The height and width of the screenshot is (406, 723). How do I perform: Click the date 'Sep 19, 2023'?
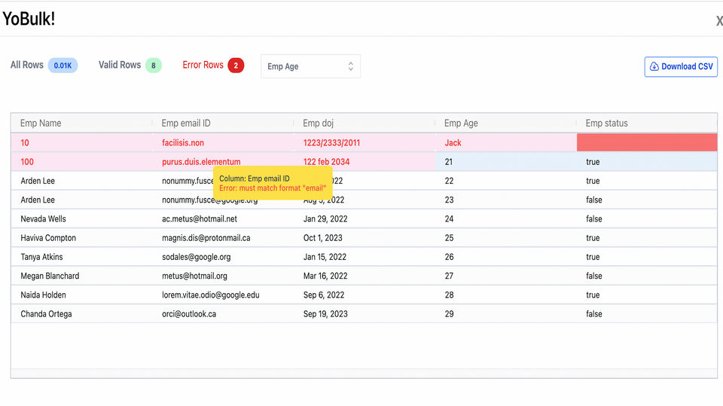(x=325, y=313)
